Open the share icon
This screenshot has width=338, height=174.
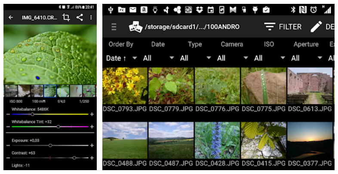[x=80, y=18]
